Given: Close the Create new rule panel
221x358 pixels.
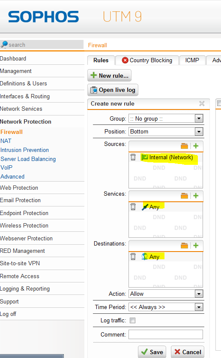Looking at the screenshot, I should (x=202, y=103).
